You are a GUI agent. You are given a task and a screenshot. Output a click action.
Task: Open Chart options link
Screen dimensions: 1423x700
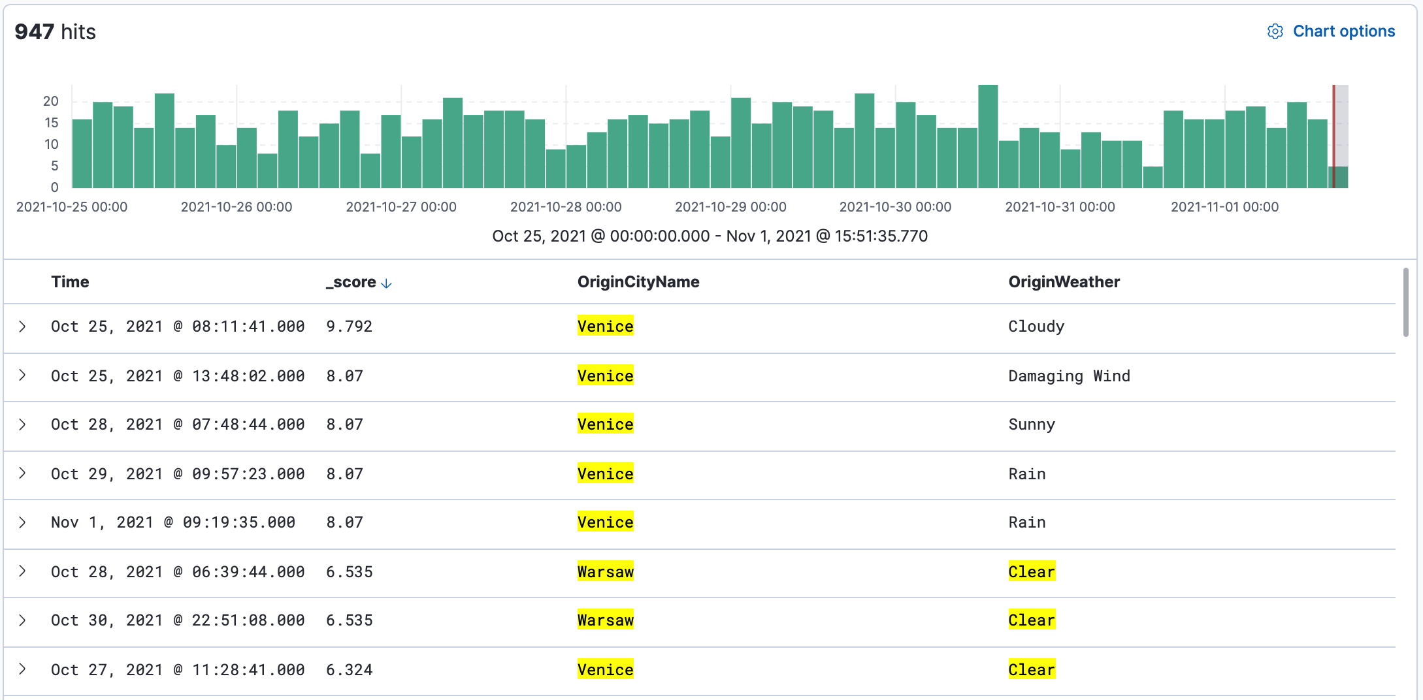point(1343,31)
